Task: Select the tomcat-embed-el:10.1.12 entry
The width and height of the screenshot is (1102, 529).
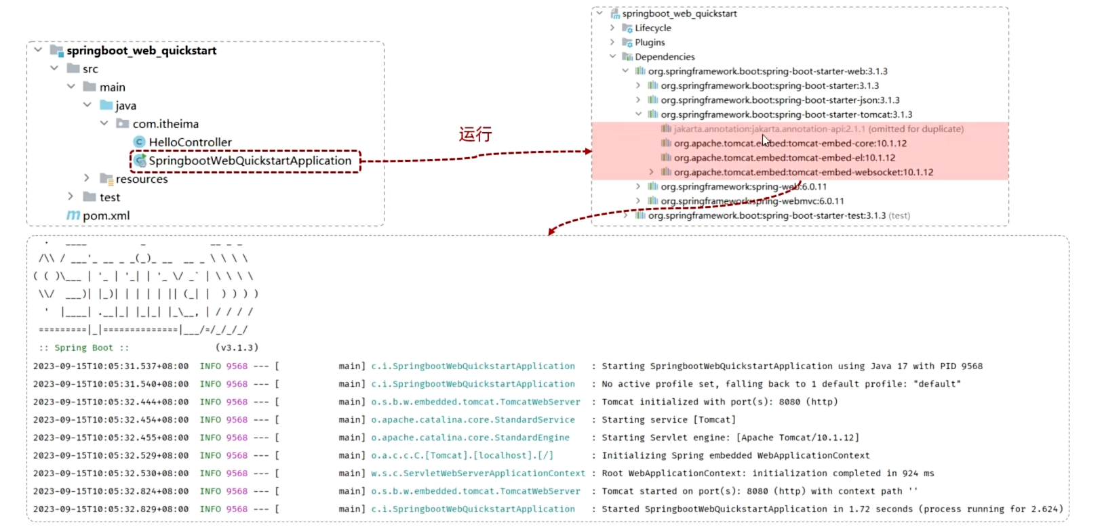Action: 785,157
